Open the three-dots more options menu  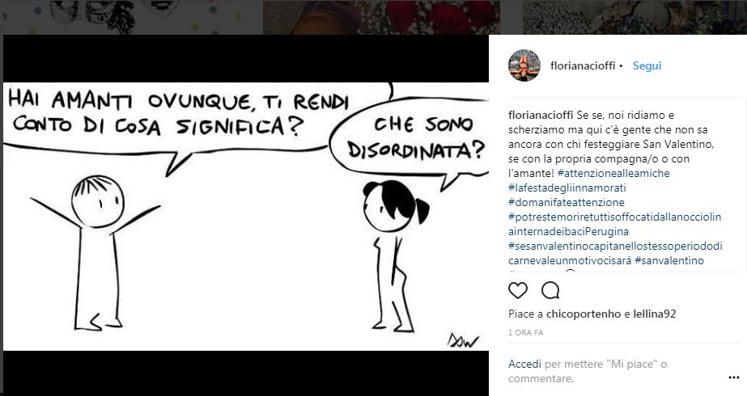tap(734, 378)
